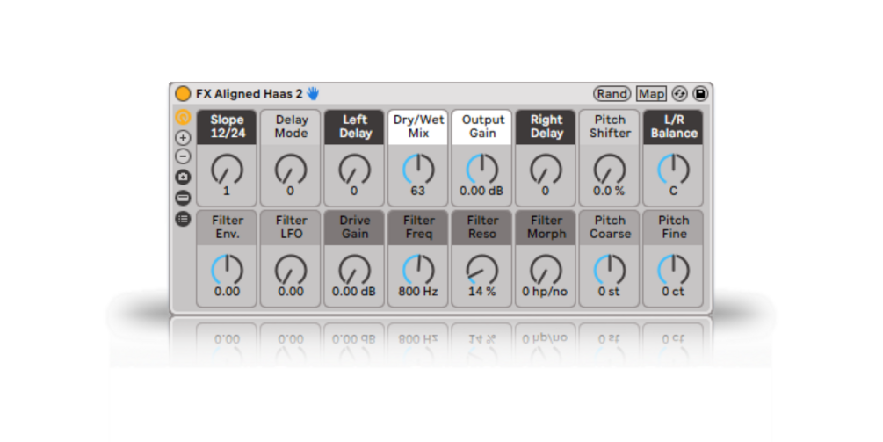Click the Filter Reso knob
Image resolution: width=883 pixels, height=442 pixels.
[x=482, y=270]
